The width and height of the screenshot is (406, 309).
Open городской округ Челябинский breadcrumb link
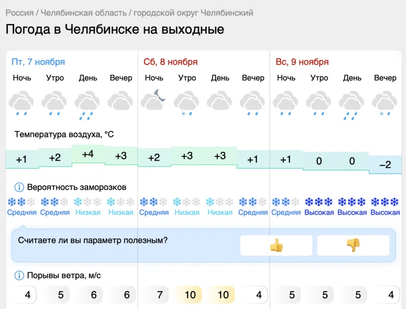point(193,13)
